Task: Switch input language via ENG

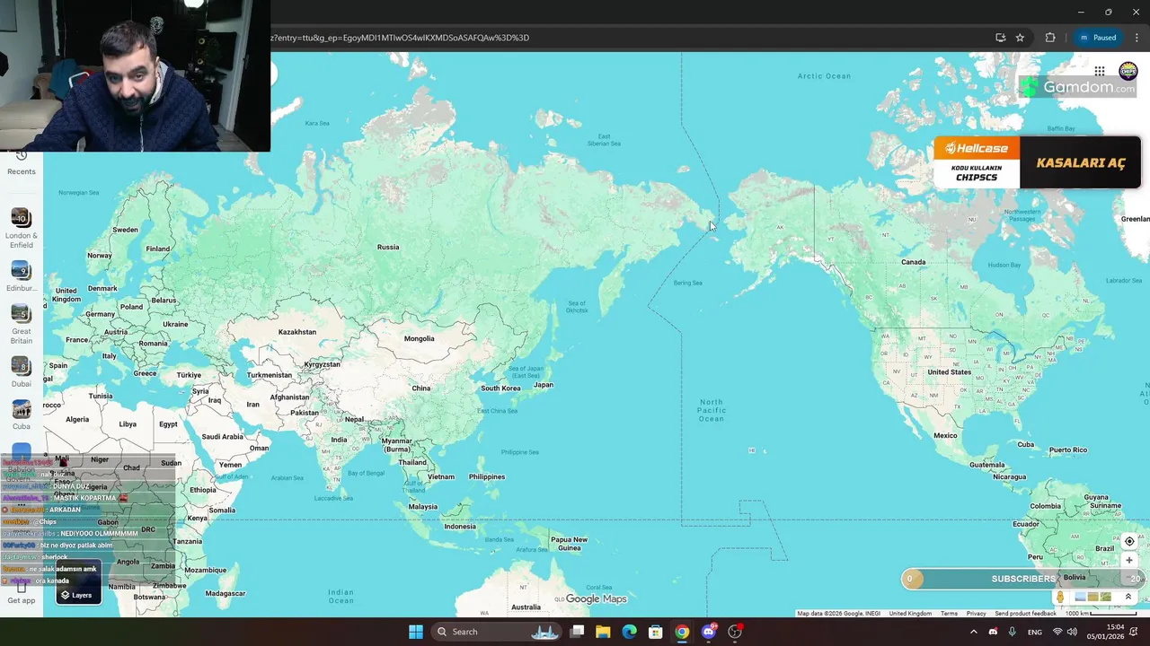Action: point(1035,632)
